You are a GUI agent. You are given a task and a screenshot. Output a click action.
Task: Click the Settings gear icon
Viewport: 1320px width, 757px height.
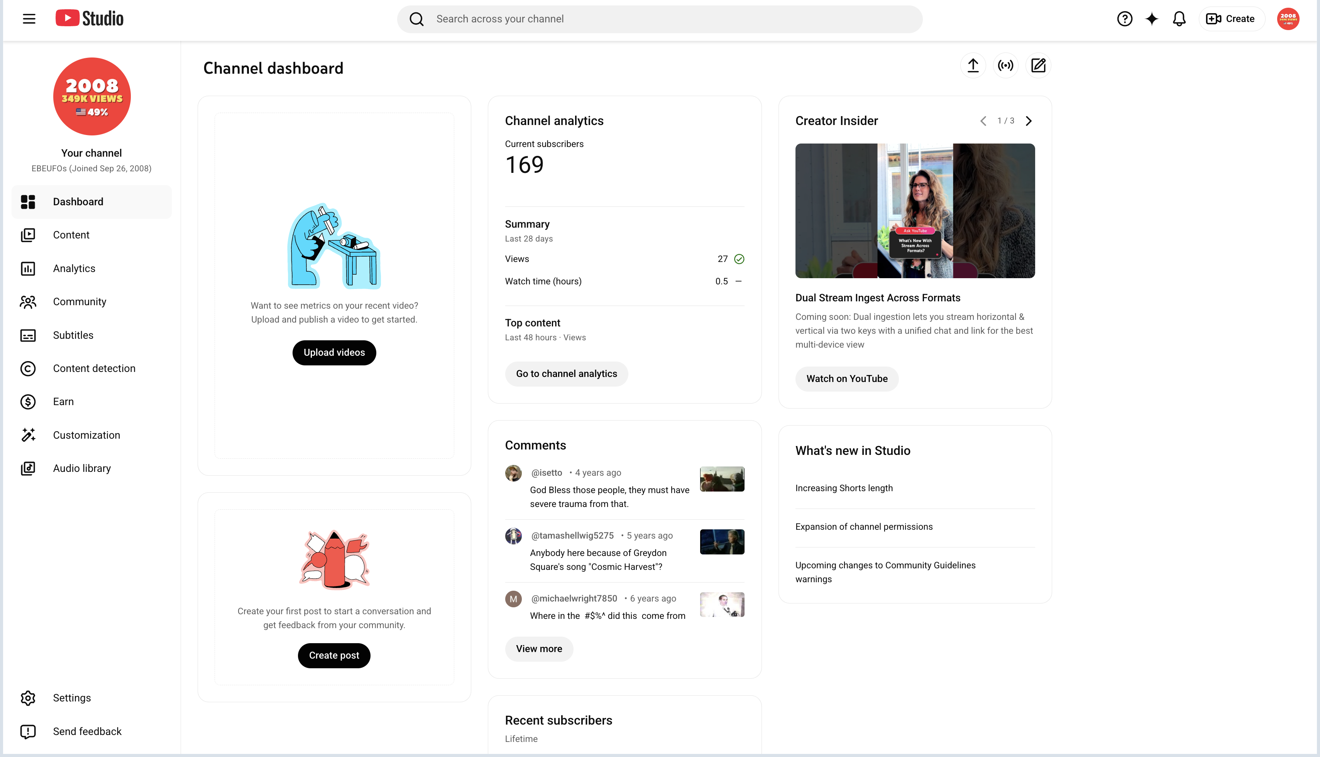coord(28,698)
